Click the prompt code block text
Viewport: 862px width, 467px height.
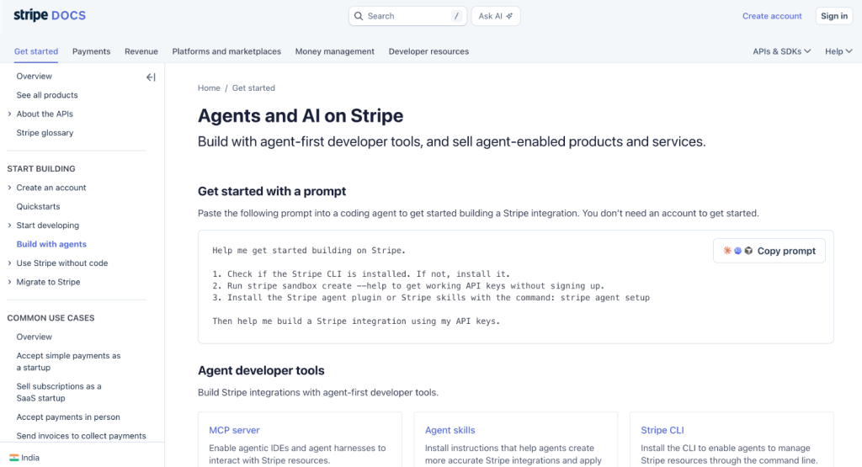[x=431, y=286]
